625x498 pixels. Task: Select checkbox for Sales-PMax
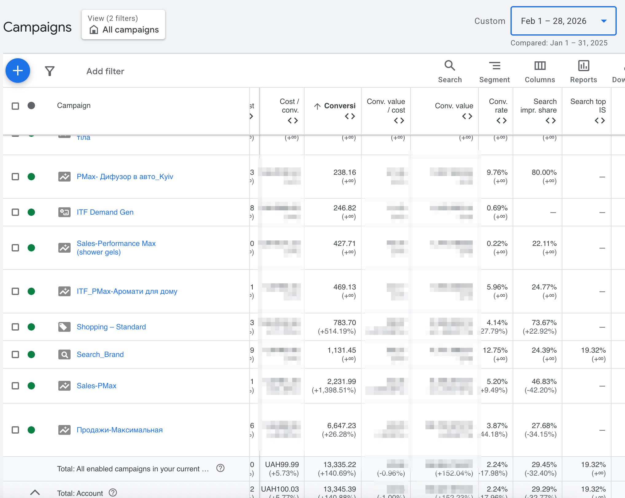click(15, 386)
